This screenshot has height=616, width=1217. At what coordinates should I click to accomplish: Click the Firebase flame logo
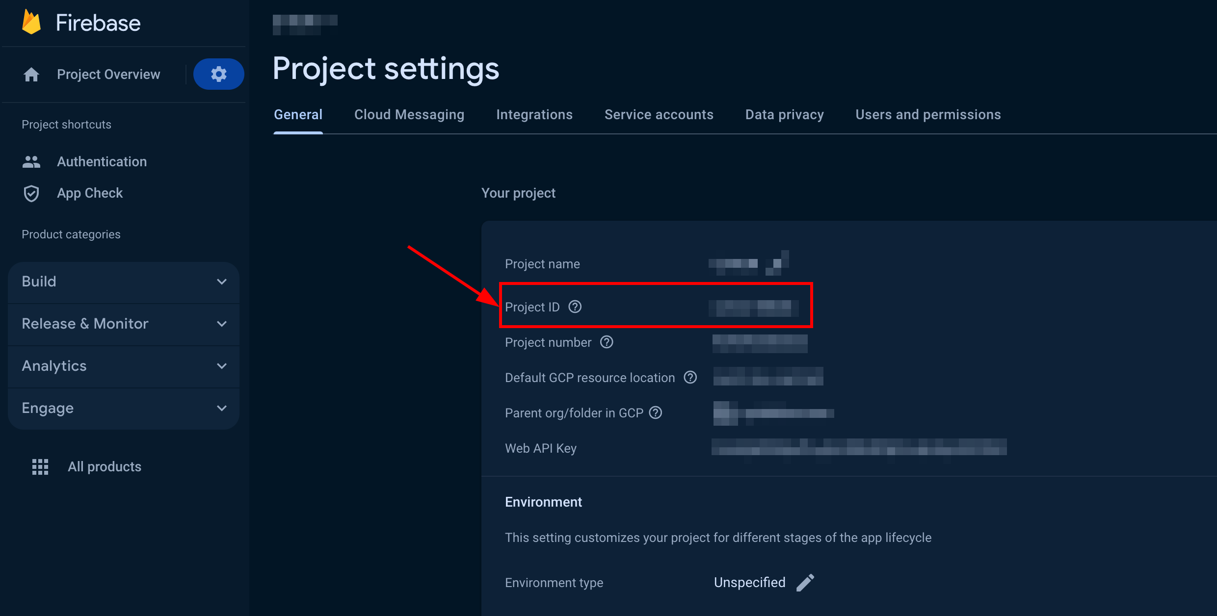[31, 23]
